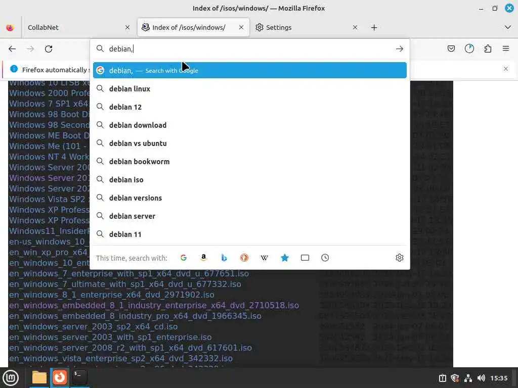
Task: Dismiss the Firefox notification bar
Action: click(506, 69)
